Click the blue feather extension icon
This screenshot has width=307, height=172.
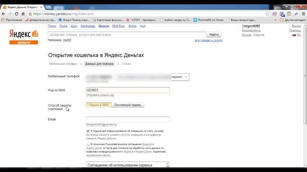pyautogui.click(x=296, y=14)
